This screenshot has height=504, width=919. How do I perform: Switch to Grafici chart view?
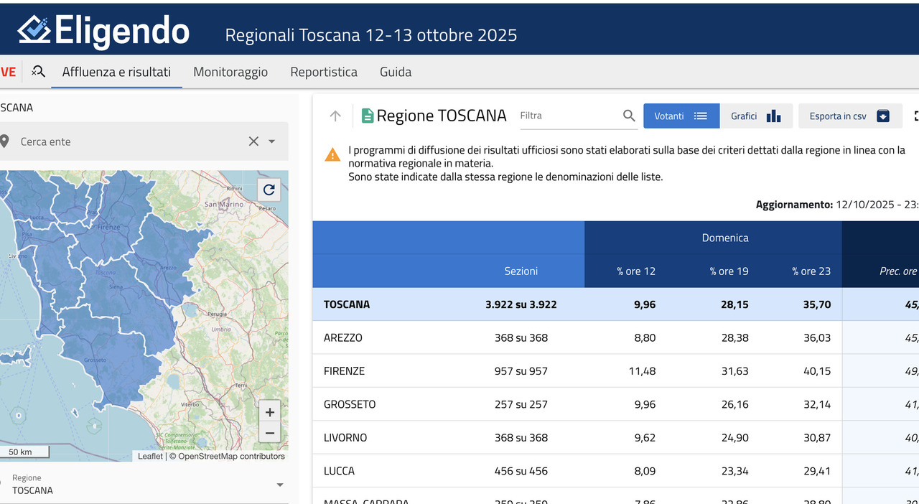click(755, 116)
